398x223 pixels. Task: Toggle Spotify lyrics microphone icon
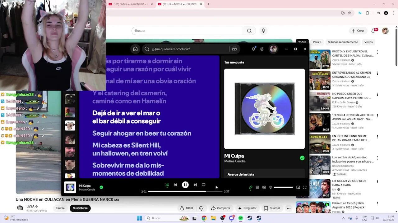(251, 187)
